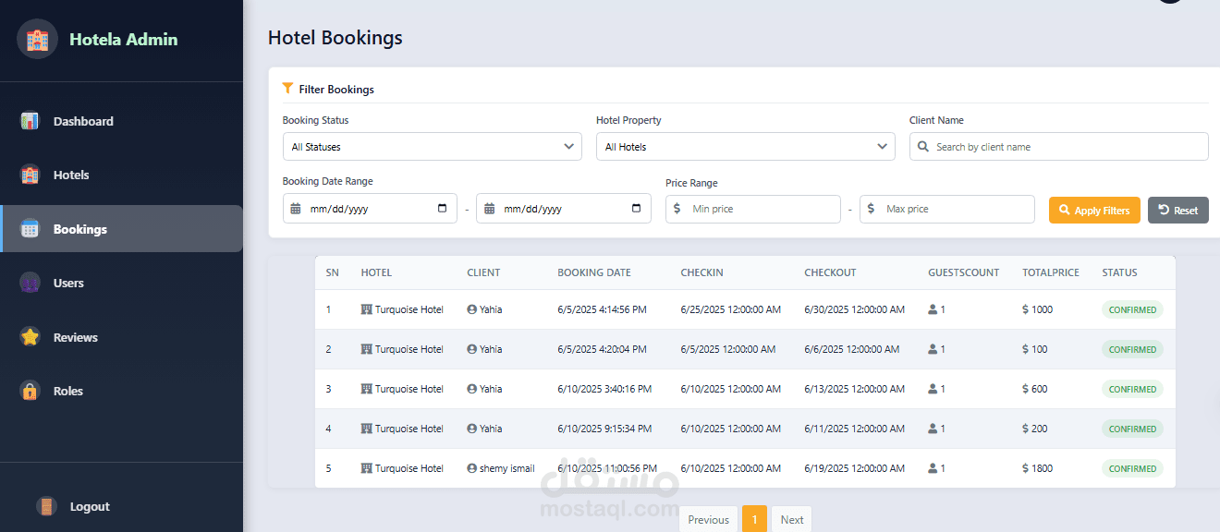The width and height of the screenshot is (1220, 532).
Task: Click the Logout door icon
Action: pos(46,506)
